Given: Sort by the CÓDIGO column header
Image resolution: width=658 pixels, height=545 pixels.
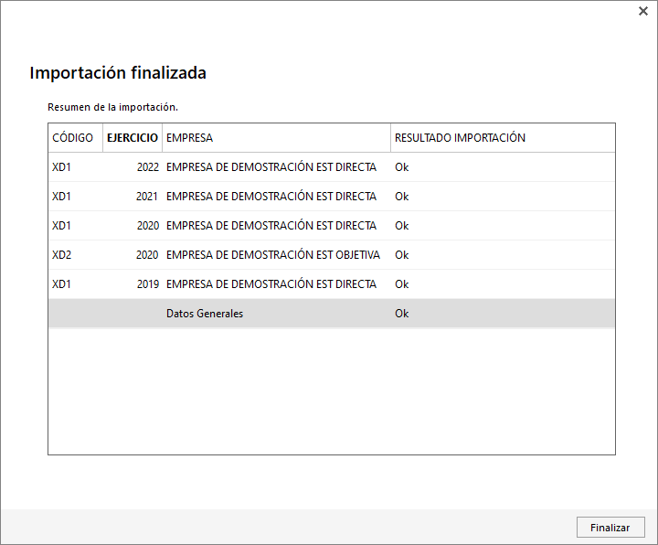Looking at the screenshot, I should (x=76, y=138).
